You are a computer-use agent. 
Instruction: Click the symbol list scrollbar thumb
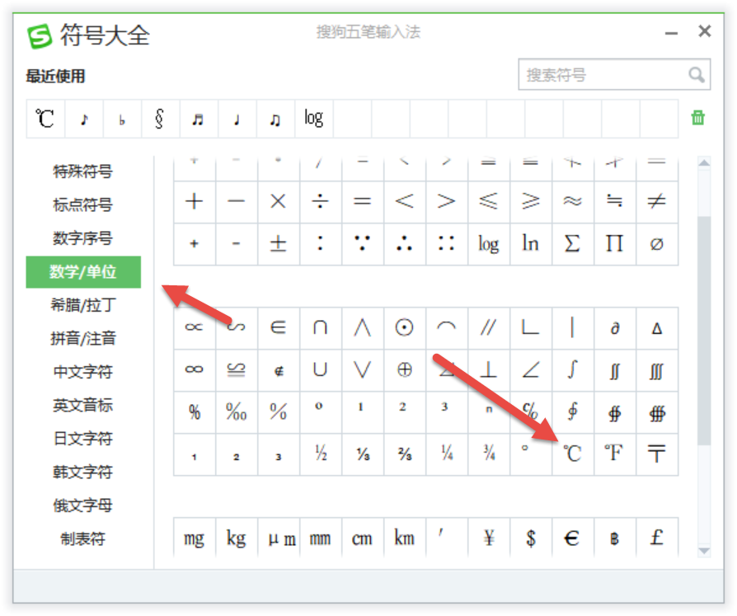tap(704, 331)
